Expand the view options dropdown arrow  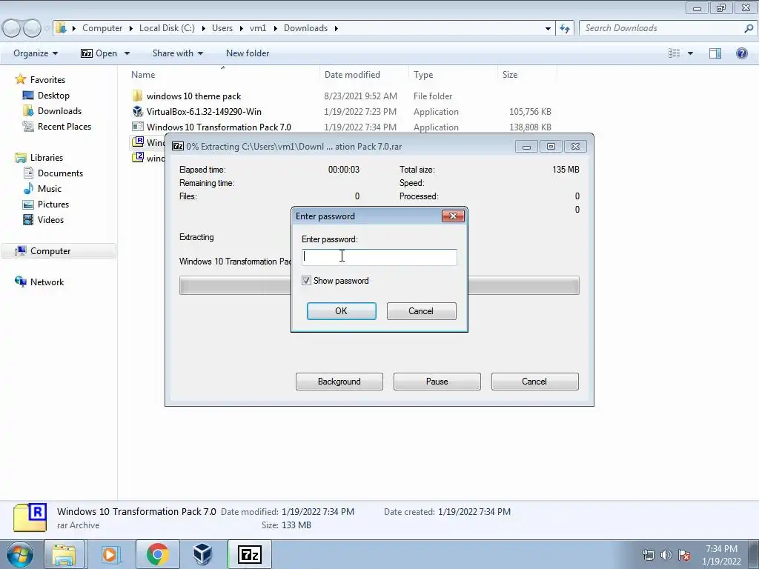pos(690,53)
